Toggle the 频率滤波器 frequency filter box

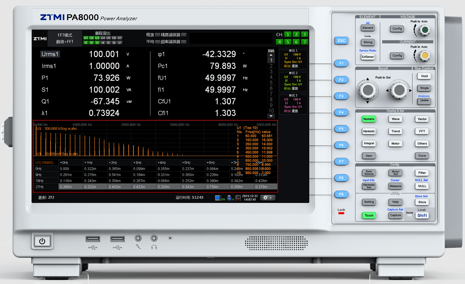click(184, 42)
